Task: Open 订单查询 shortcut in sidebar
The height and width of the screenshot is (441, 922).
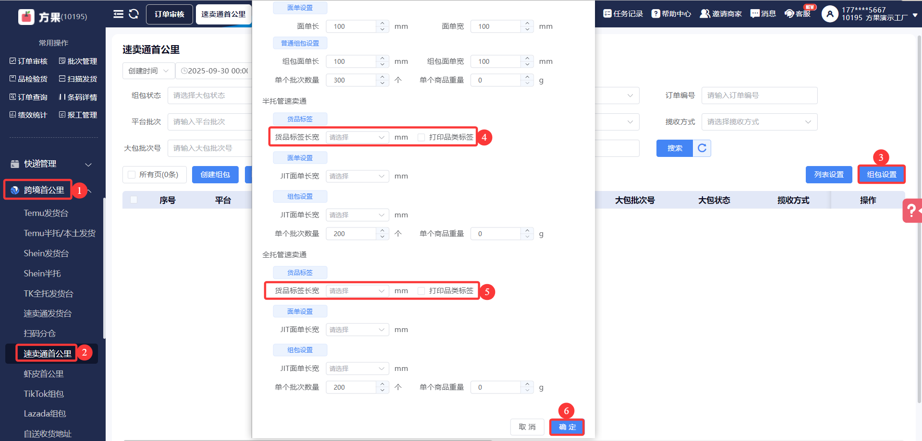Action: (28, 97)
